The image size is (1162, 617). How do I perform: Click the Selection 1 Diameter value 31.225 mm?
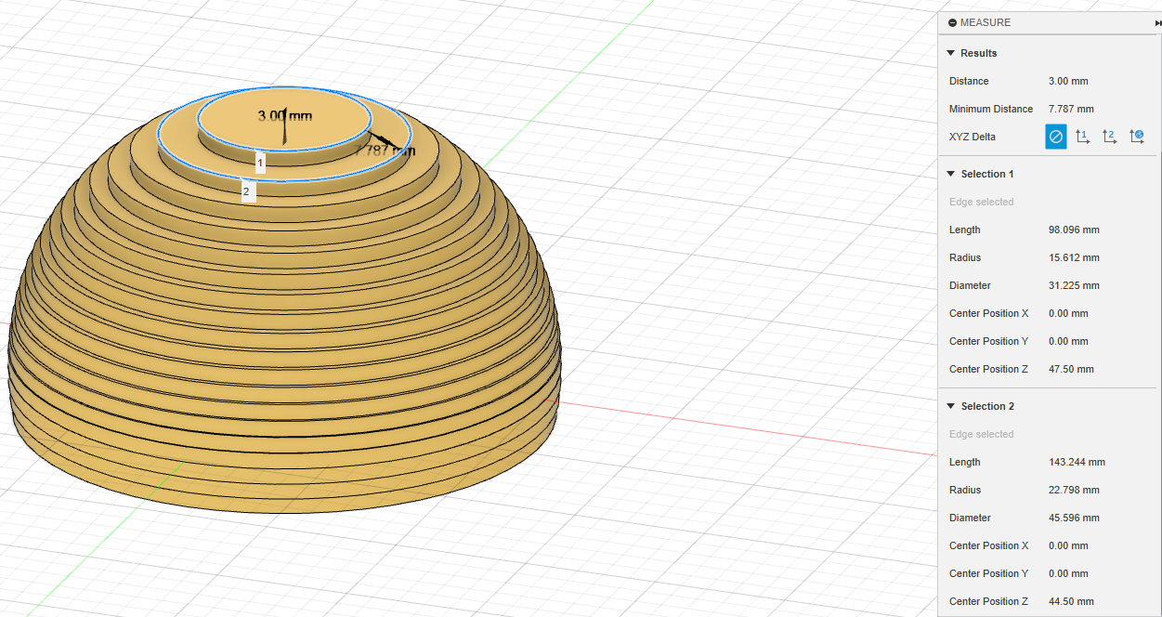point(1074,285)
